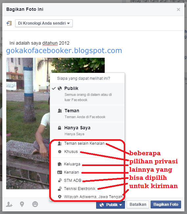Click the add location pin icon

[x=22, y=204]
